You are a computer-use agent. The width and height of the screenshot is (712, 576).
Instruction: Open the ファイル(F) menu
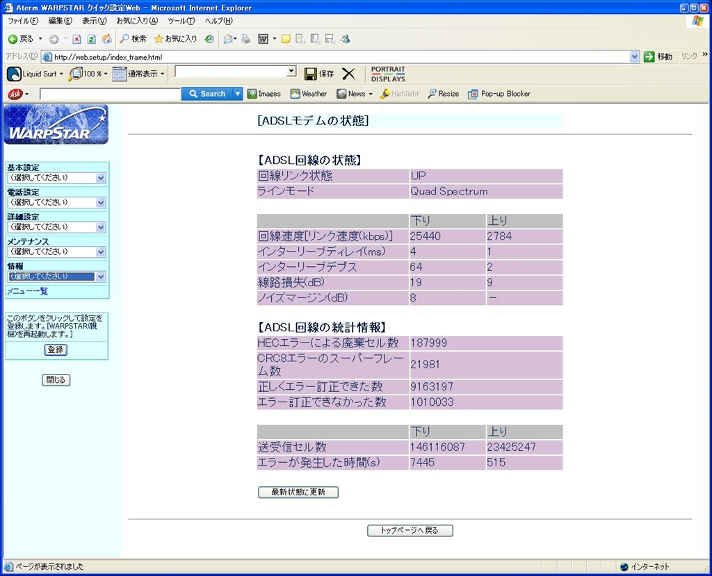23,21
